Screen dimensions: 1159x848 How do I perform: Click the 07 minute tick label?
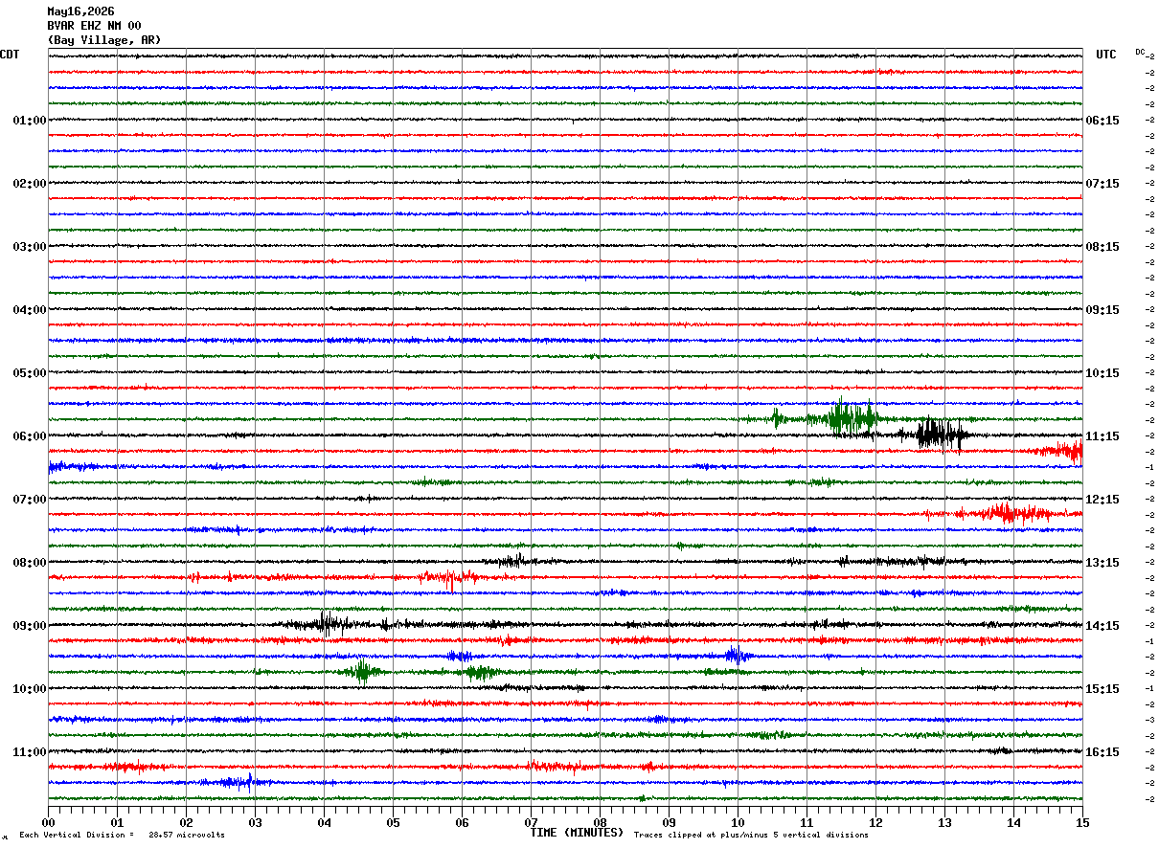(x=531, y=822)
